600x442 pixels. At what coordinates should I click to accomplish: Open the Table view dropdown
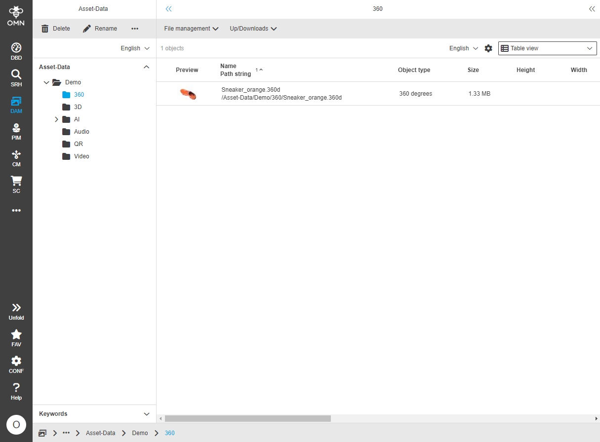547,48
